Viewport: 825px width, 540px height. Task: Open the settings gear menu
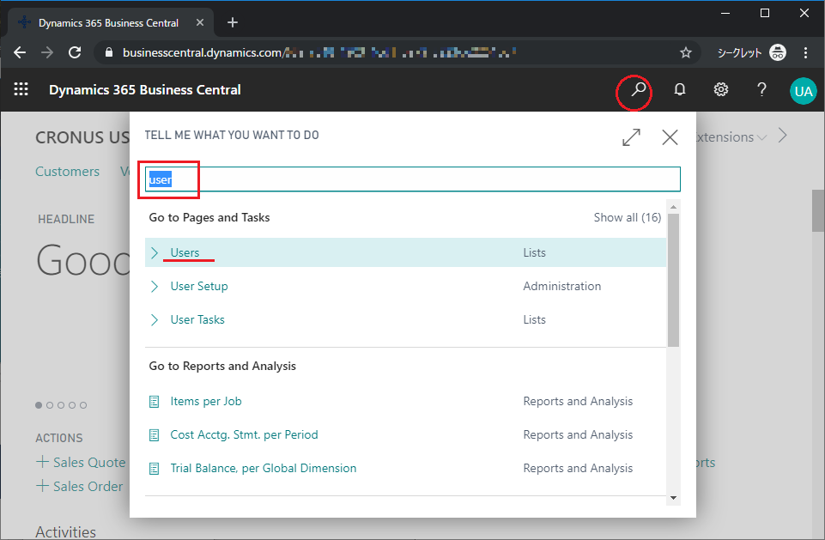coord(721,89)
